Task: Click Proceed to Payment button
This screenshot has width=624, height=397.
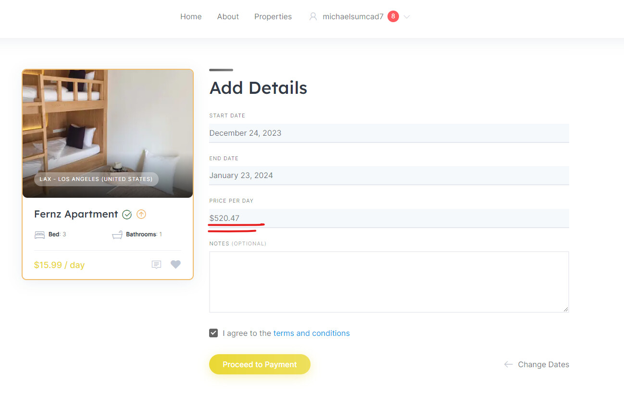Action: coord(260,364)
